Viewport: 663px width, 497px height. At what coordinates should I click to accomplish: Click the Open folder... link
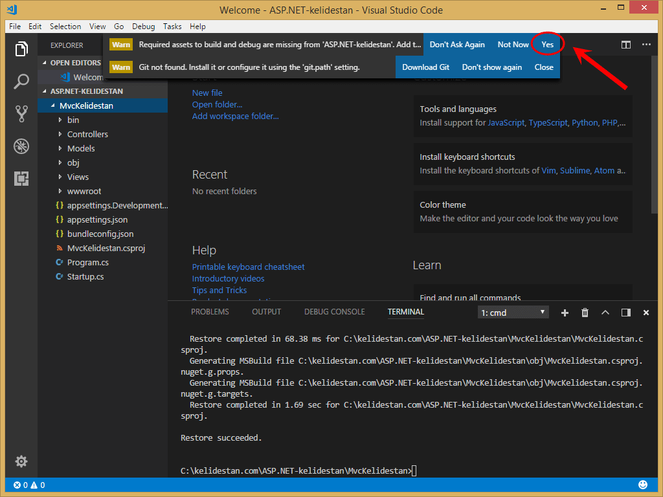click(x=217, y=104)
